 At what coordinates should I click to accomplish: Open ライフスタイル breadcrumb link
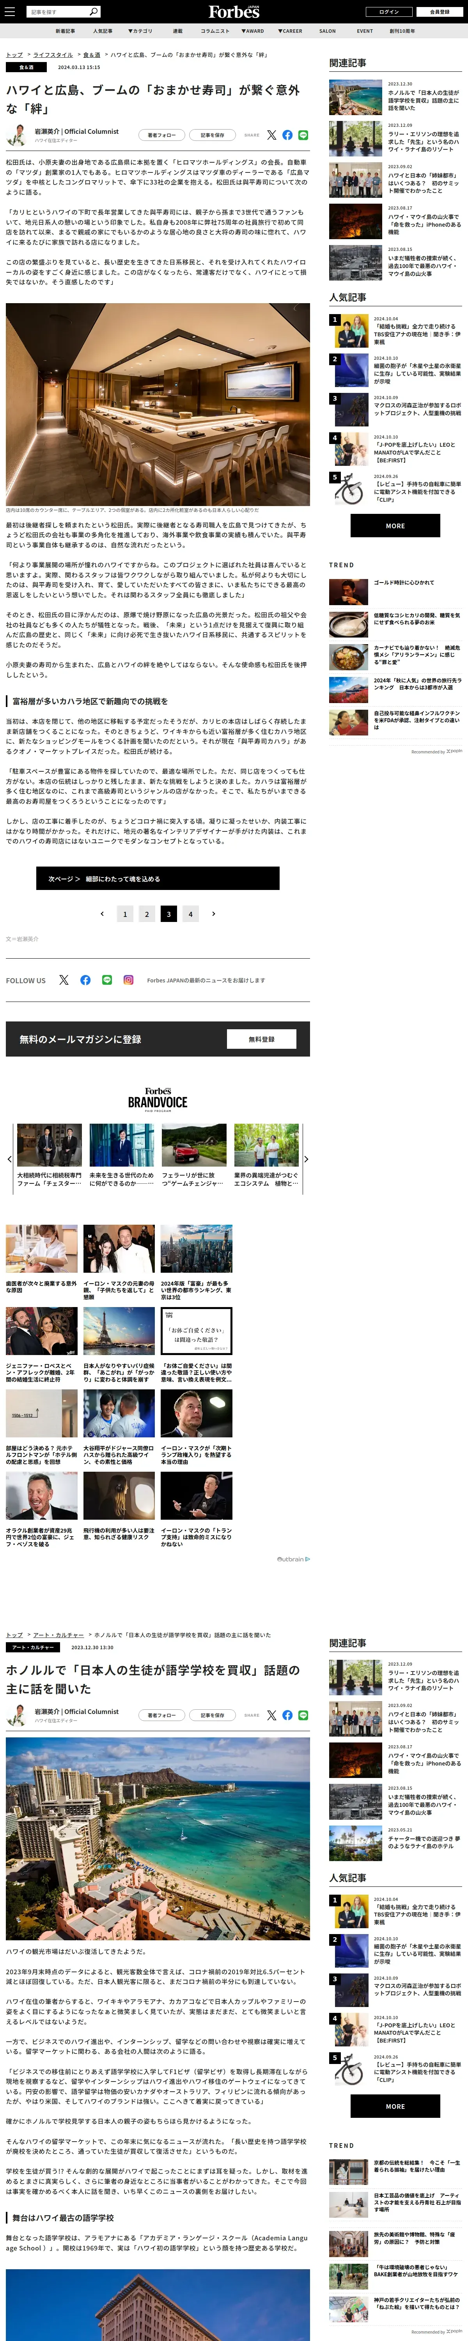(53, 55)
